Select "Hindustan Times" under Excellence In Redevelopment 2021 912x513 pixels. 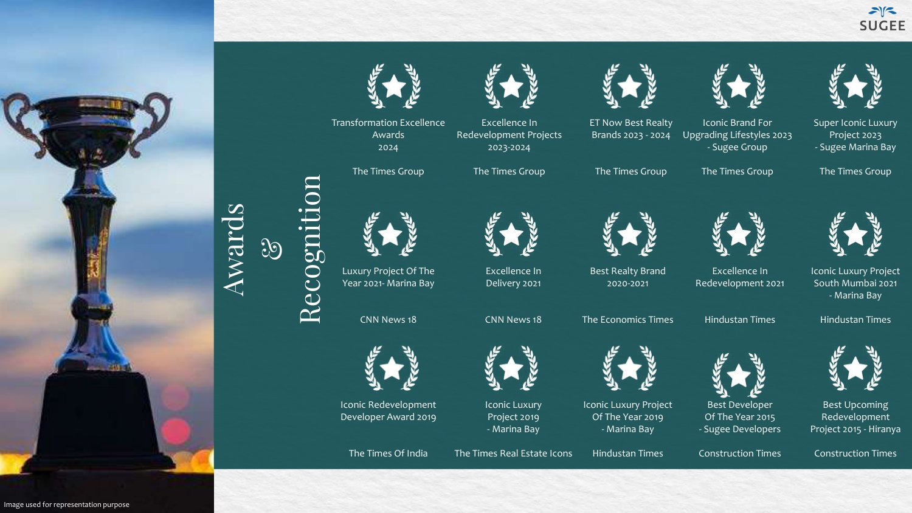coord(740,320)
